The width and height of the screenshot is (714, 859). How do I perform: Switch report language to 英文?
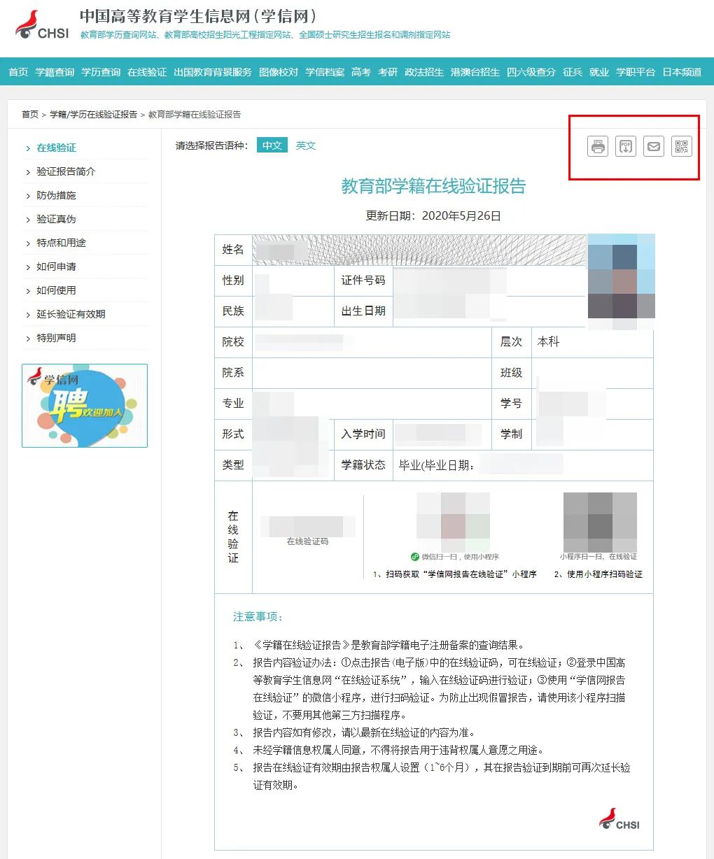click(x=306, y=145)
